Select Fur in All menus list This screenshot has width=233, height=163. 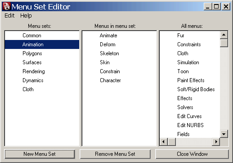click(x=190, y=35)
